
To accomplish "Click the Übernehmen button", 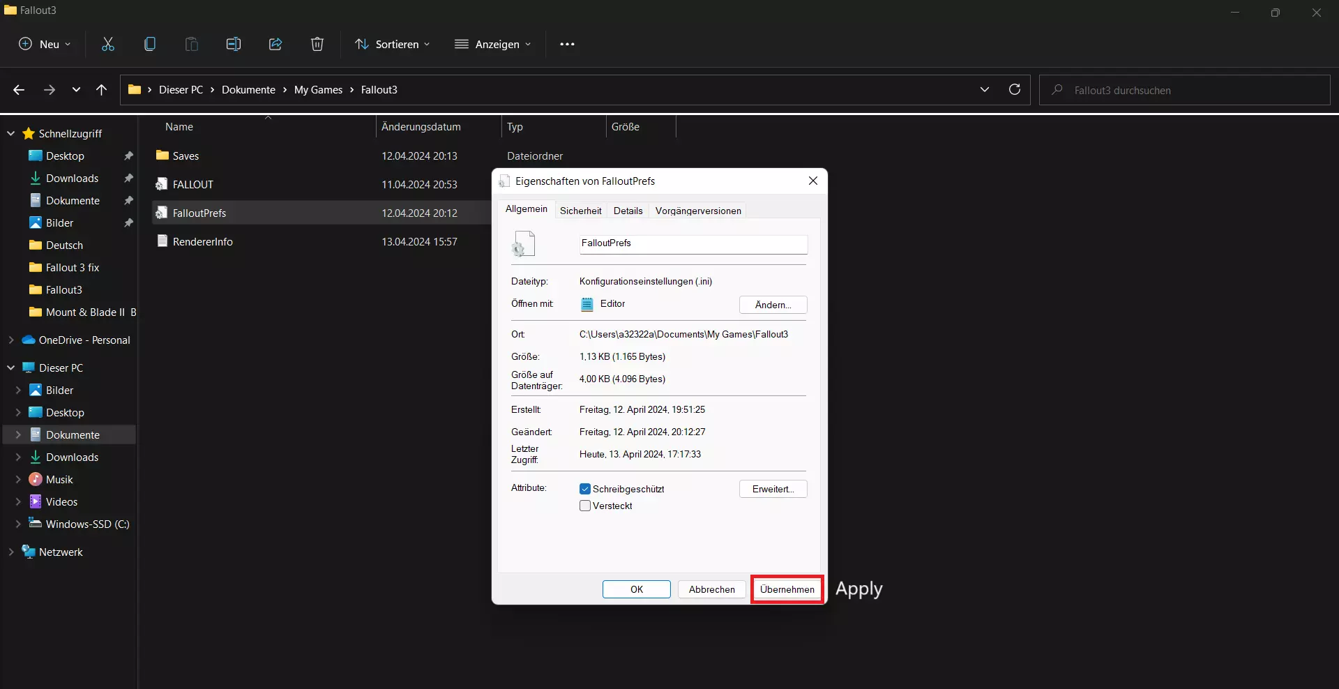I will [787, 589].
